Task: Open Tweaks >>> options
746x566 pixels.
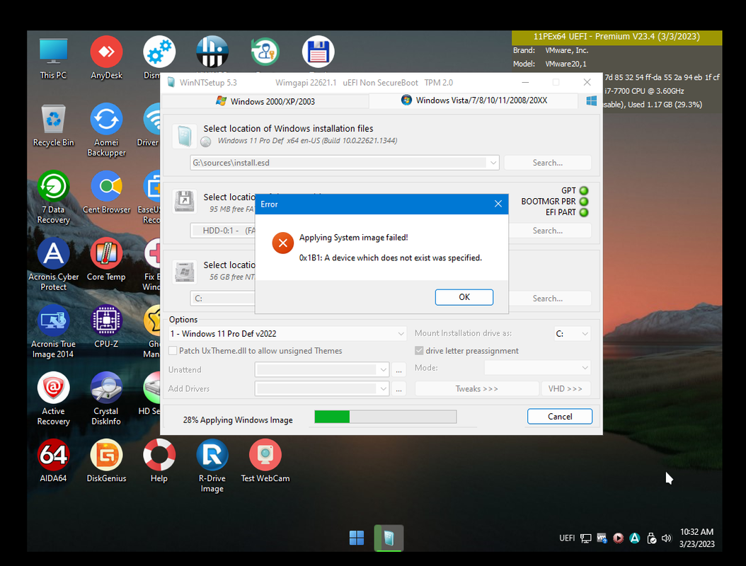Action: tap(477, 389)
